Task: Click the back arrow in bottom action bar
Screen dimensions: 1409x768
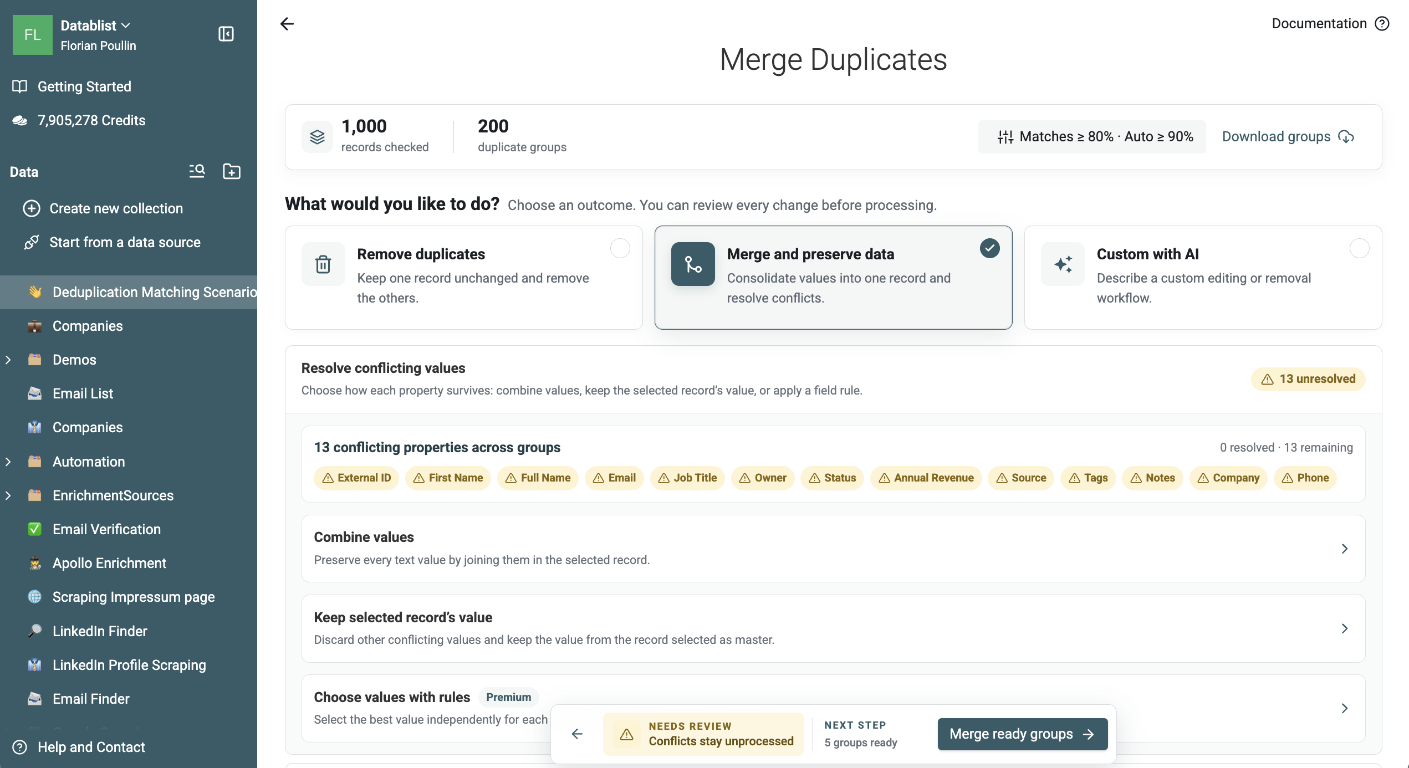Action: point(577,734)
